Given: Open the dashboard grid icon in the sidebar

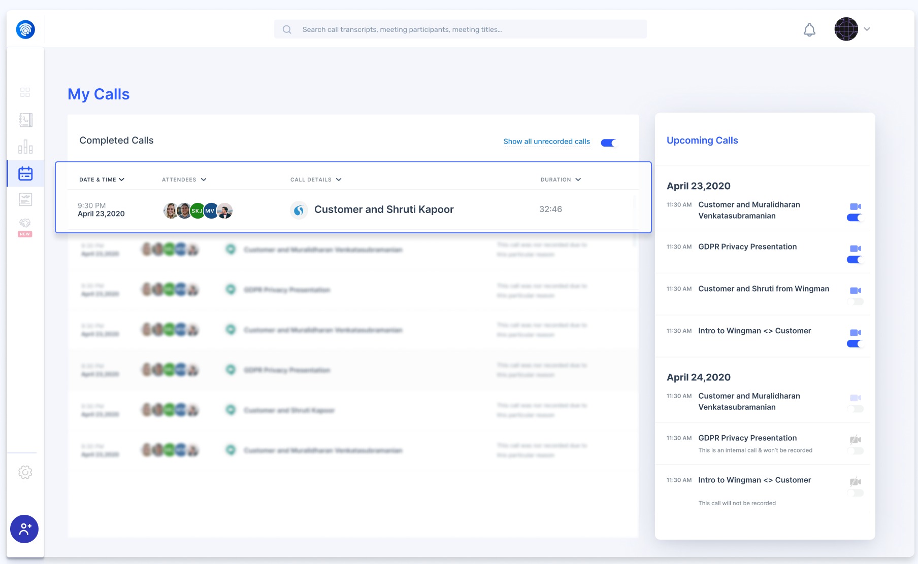Looking at the screenshot, I should coord(25,92).
